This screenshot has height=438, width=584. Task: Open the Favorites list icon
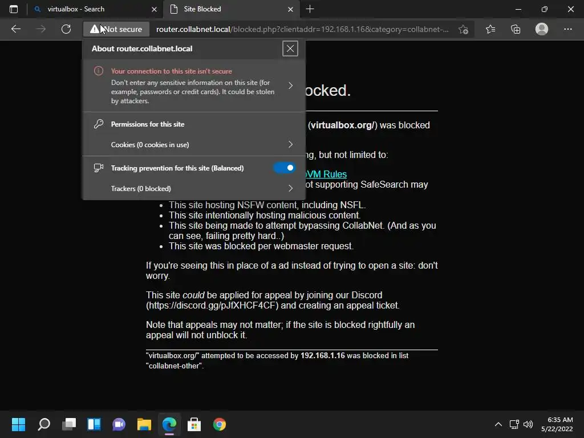pos(490,29)
